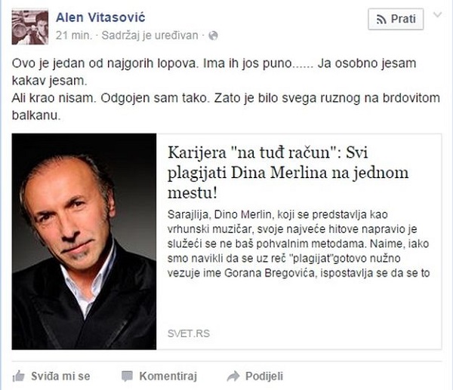Image resolution: width=453 pixels, height=390 pixels.
Task: Click the share arrow icon
Action: pos(233,376)
